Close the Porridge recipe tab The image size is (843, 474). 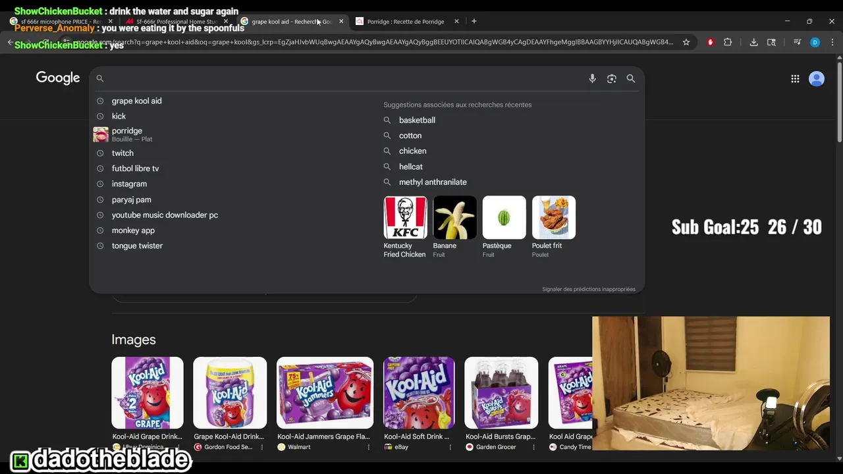456,21
